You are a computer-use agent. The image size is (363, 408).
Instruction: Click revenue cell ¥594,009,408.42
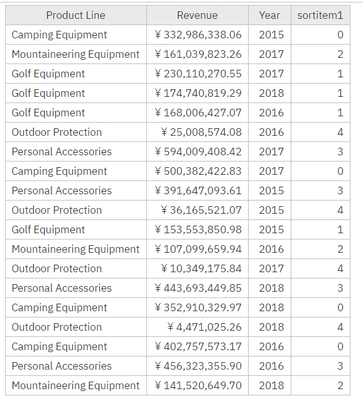tap(198, 152)
